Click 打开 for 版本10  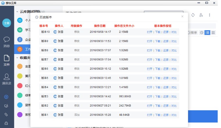[150, 32]
